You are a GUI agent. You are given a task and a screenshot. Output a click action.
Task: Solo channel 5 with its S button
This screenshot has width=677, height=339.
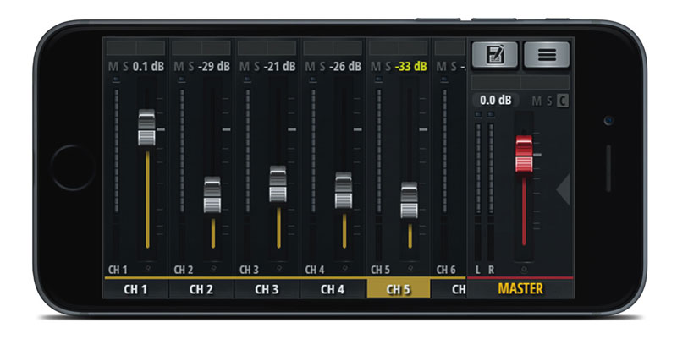(388, 67)
